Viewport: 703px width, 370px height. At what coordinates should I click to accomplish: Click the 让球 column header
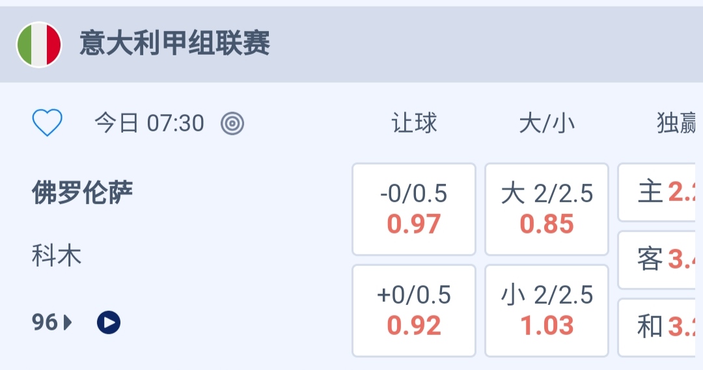(414, 123)
